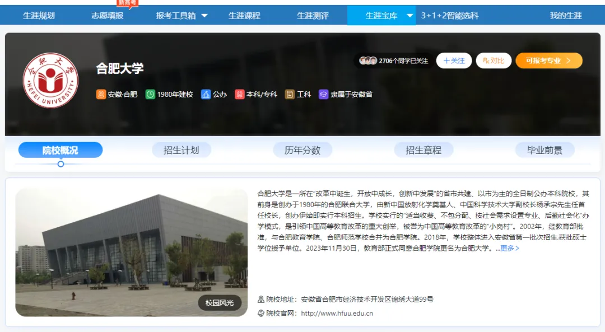Open the http://www.hfuu.edu.cn website link
The image size is (605, 332).
pos(337,313)
